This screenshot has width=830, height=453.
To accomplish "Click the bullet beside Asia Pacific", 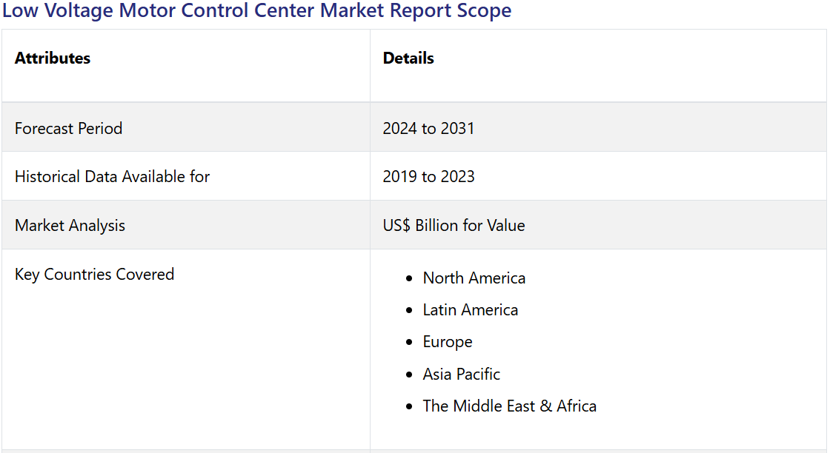I will pos(409,375).
